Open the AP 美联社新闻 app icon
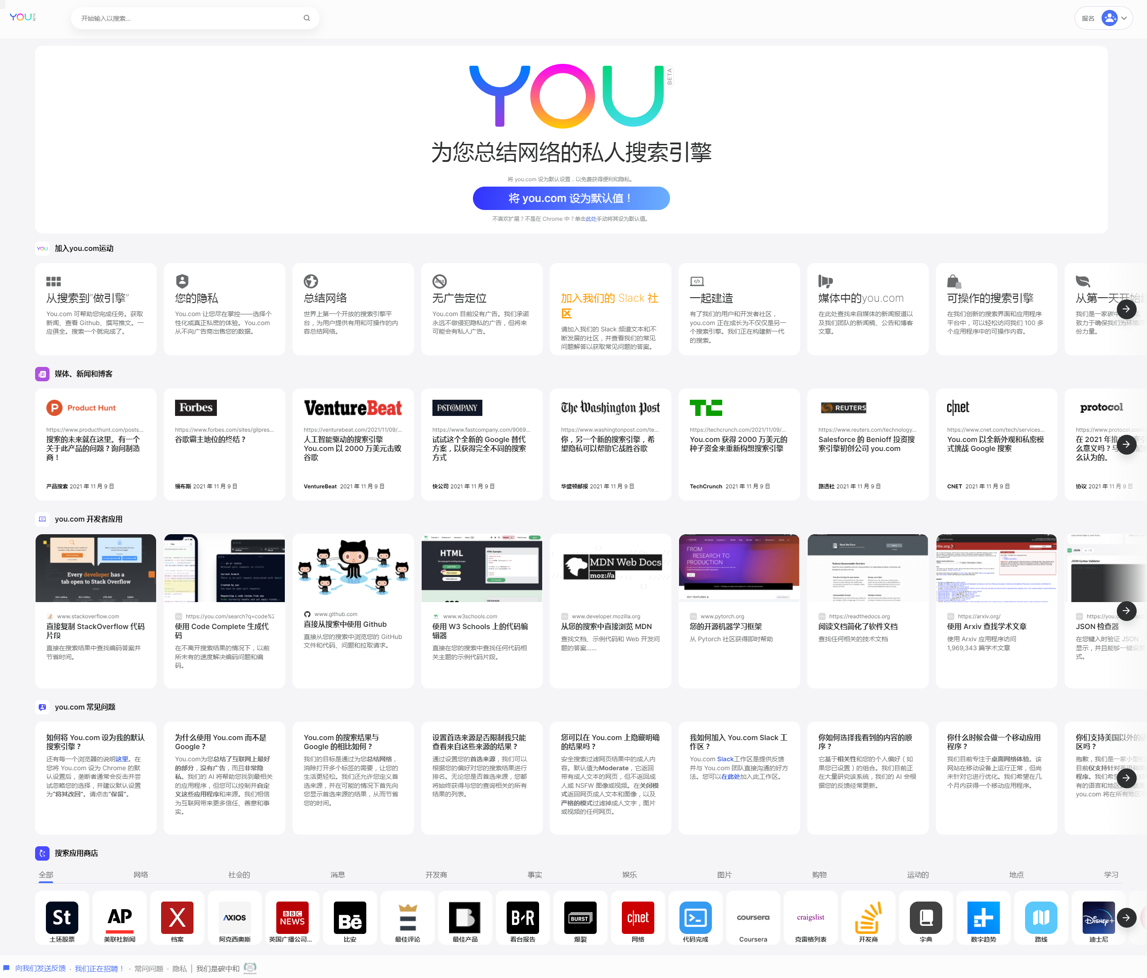The height and width of the screenshot is (978, 1147). pyautogui.click(x=120, y=917)
